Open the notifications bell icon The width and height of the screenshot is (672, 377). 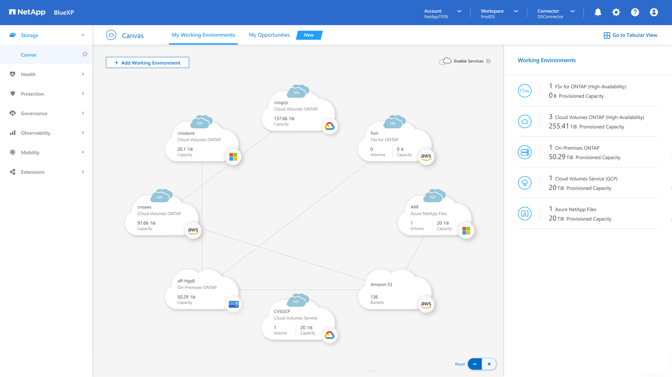598,12
